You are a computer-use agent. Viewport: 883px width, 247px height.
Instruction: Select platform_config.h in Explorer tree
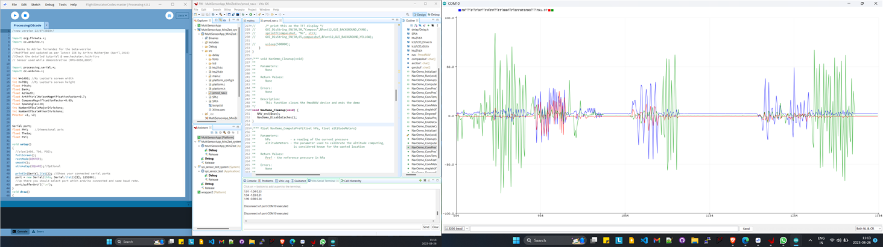223,80
